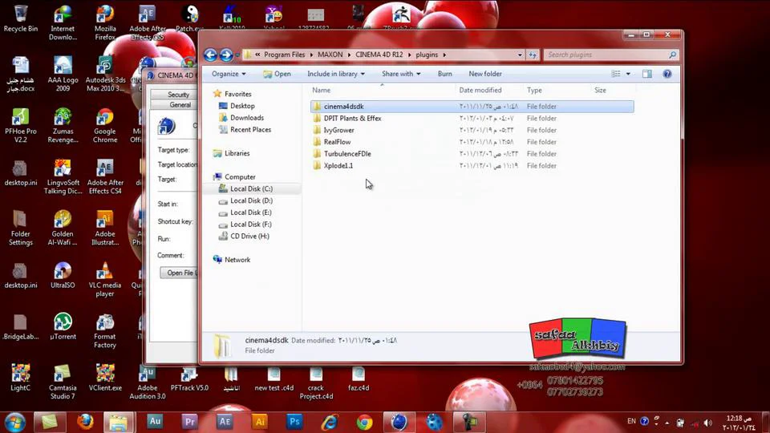770x433 pixels.
Task: Expand the address bar history dropdown
Action: 520,55
